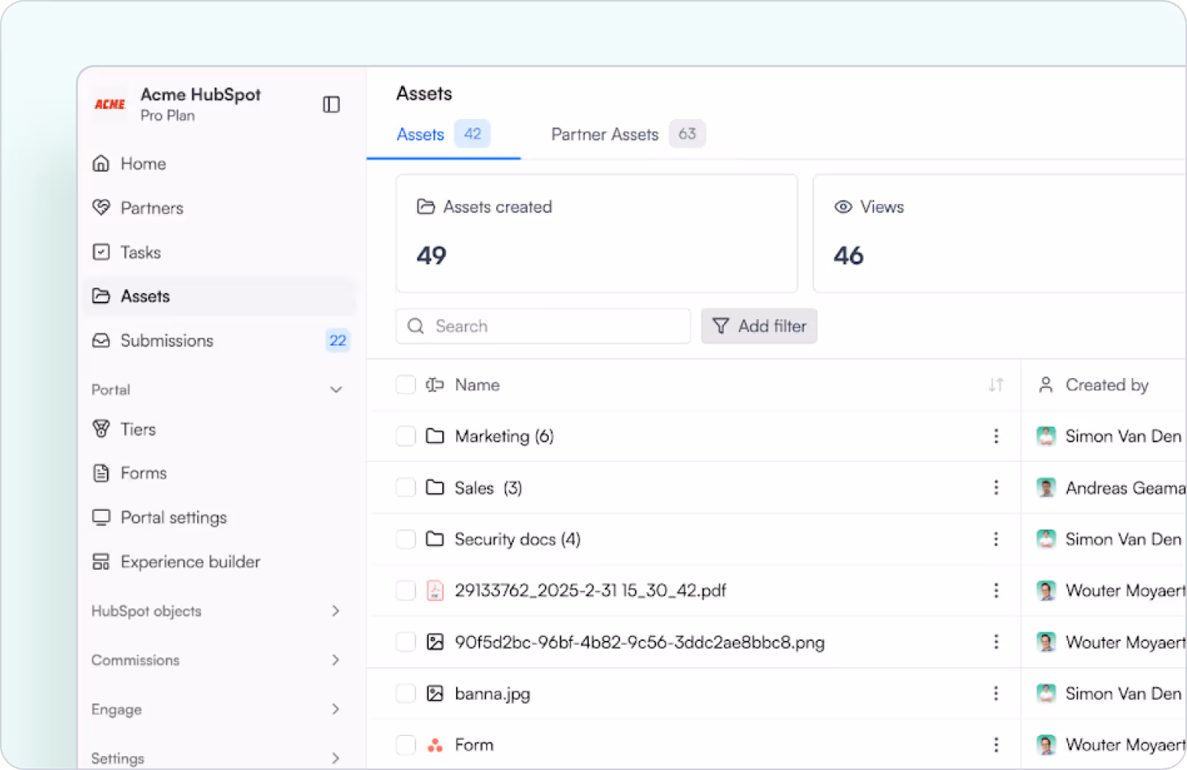
Task: Open three-dot menu for the Form row
Action: [x=996, y=745]
